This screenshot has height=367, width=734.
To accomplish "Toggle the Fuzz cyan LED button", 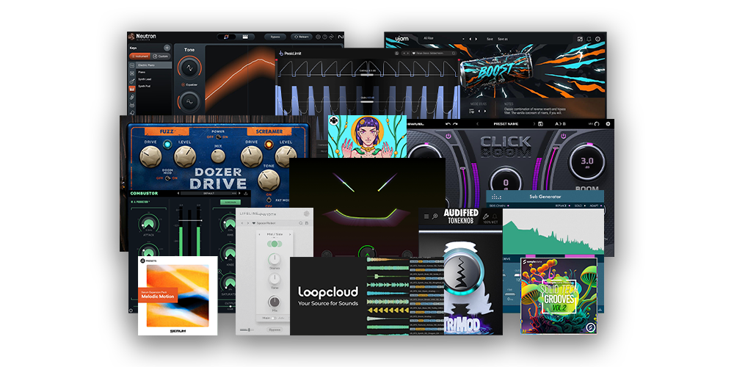I will [167, 145].
